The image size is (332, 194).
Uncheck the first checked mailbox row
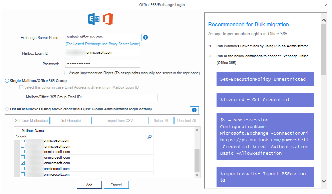(23, 157)
